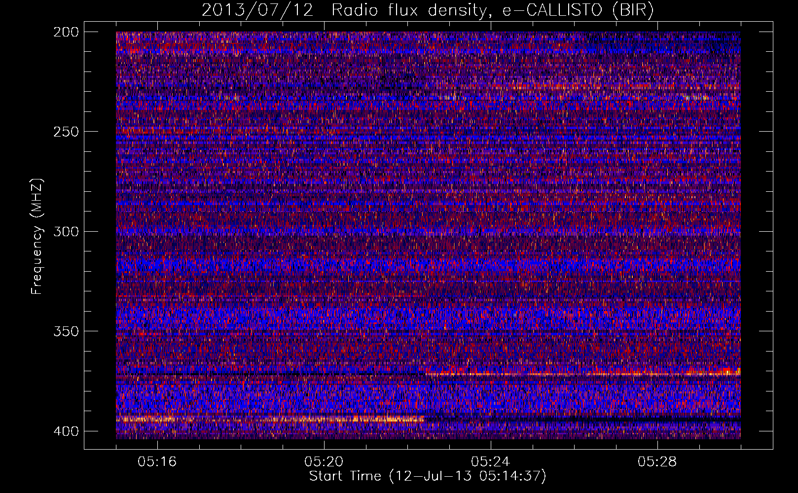Click the 250 frequency tick label
Screen dimensions: 798x493
[66, 132]
